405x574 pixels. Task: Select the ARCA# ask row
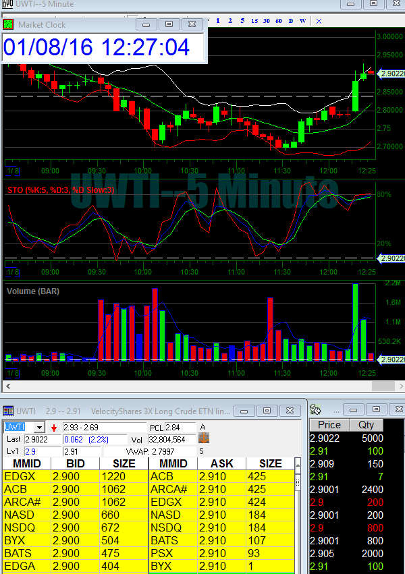222,489
